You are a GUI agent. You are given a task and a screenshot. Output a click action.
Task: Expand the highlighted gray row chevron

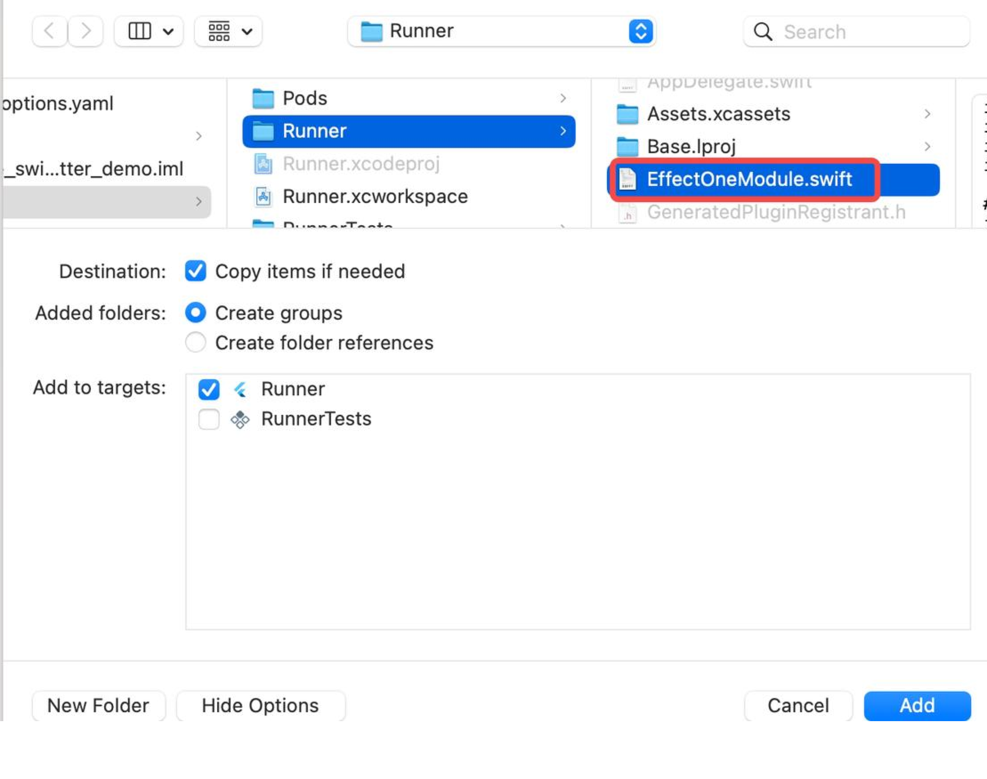(x=198, y=202)
